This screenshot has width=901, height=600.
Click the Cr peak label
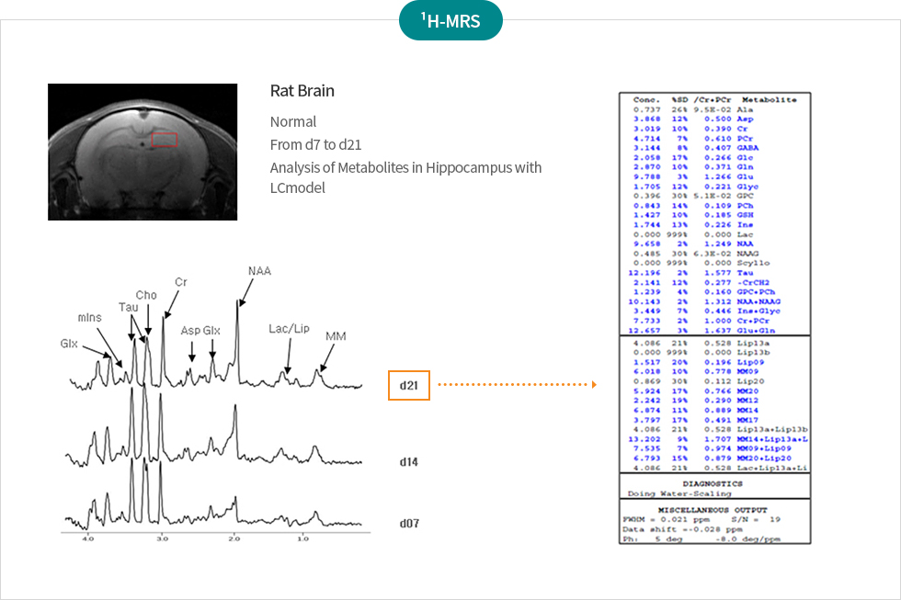pyautogui.click(x=181, y=282)
